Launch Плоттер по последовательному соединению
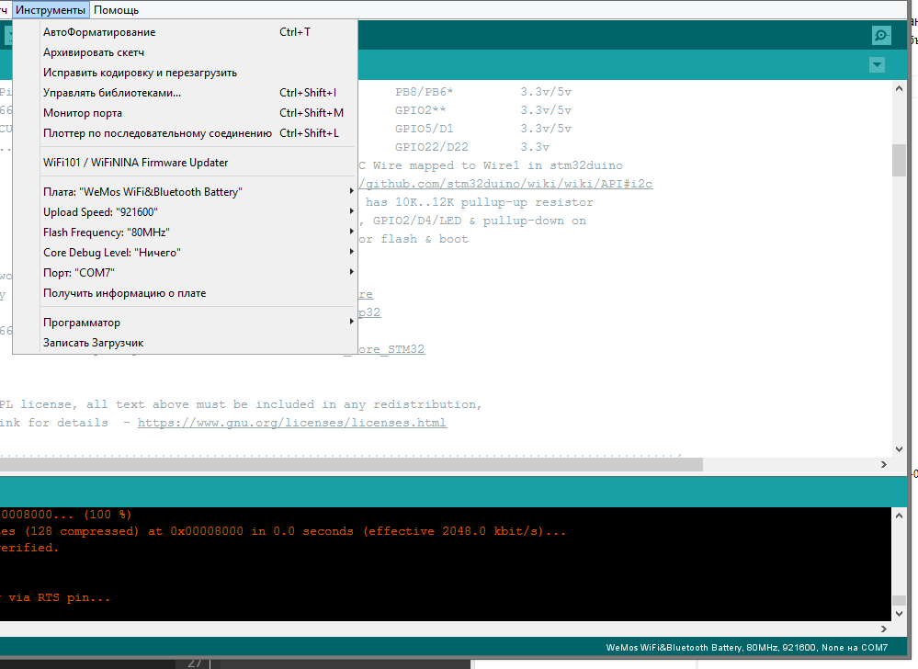This screenshot has width=918, height=669. pos(185,133)
